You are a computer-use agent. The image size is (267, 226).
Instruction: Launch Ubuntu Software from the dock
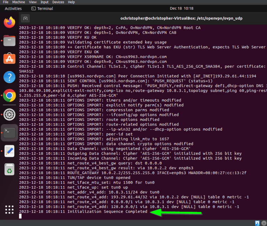[x=9, y=59]
